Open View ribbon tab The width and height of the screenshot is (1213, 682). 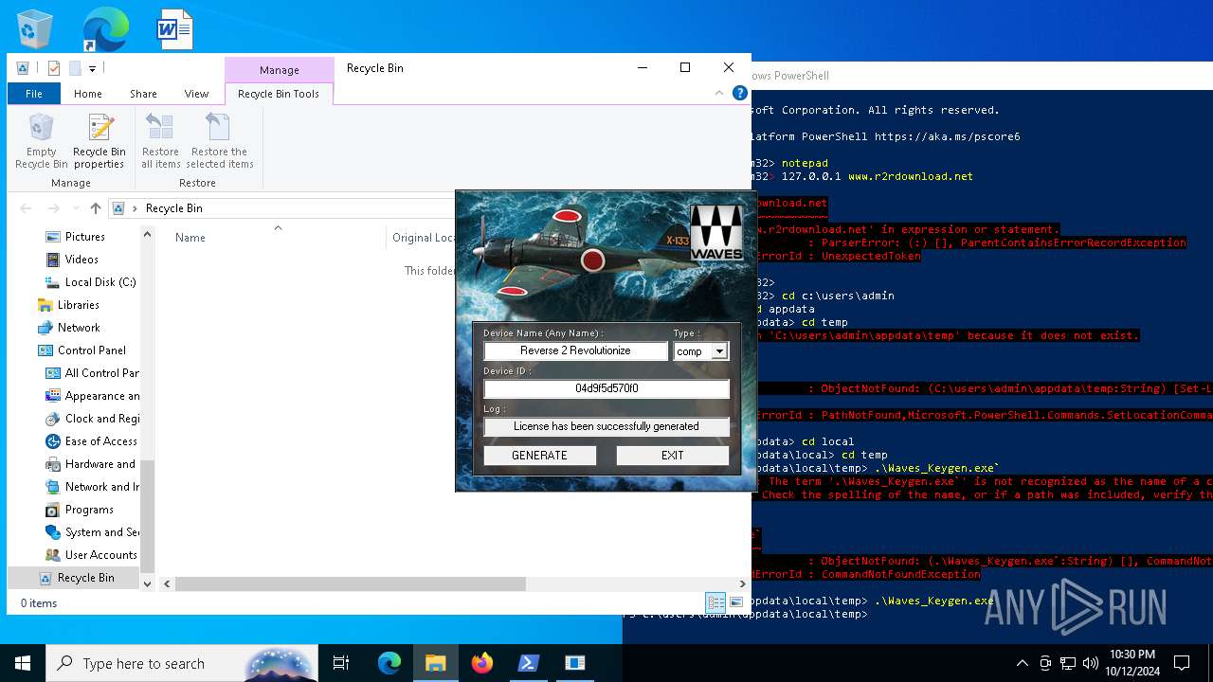pos(196,94)
